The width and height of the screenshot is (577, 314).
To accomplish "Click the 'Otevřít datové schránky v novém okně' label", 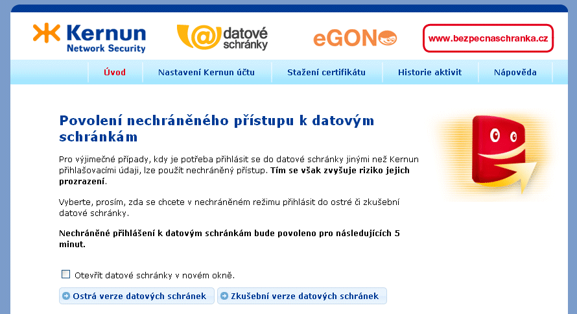I will (x=154, y=274).
